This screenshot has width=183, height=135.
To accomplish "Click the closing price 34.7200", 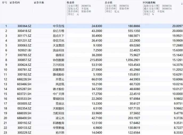I will pos(97,89).
